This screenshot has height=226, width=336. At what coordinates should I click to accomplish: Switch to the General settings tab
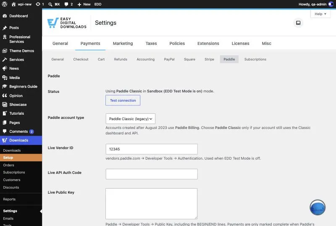60,43
